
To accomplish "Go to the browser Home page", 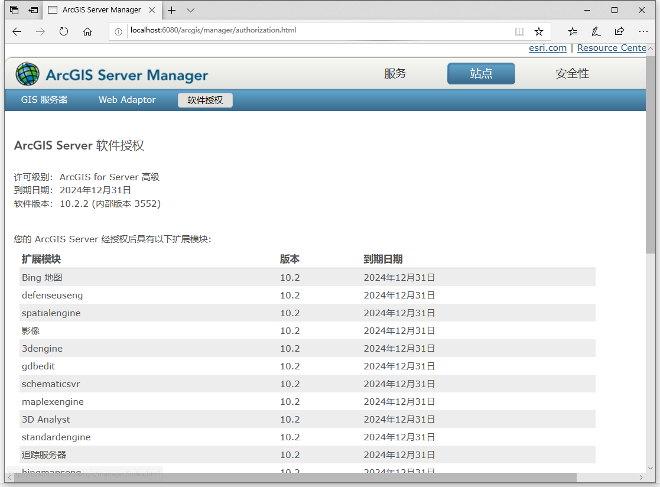I will pos(87,31).
